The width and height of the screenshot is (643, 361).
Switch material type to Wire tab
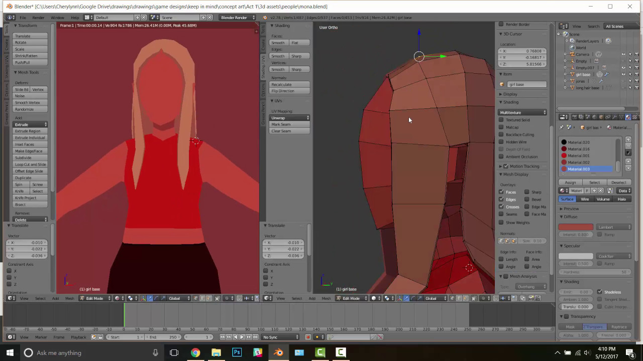[x=585, y=199]
